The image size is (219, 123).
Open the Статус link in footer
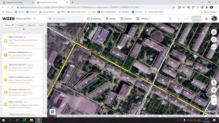pos(142,116)
